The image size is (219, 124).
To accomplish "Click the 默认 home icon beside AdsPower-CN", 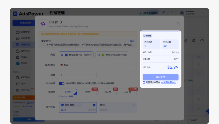I will click(x=29, y=103).
